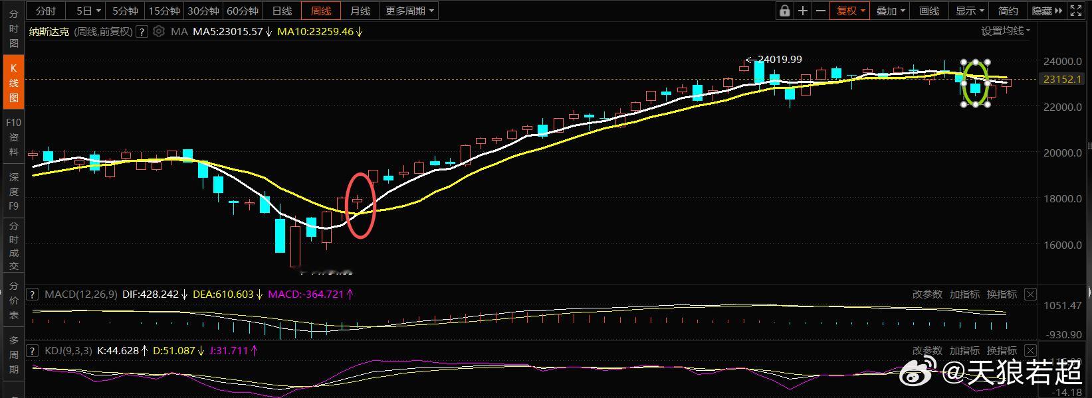The image size is (1092, 398).
Task: Click the KDJ help question mark icon
Action: [33, 350]
